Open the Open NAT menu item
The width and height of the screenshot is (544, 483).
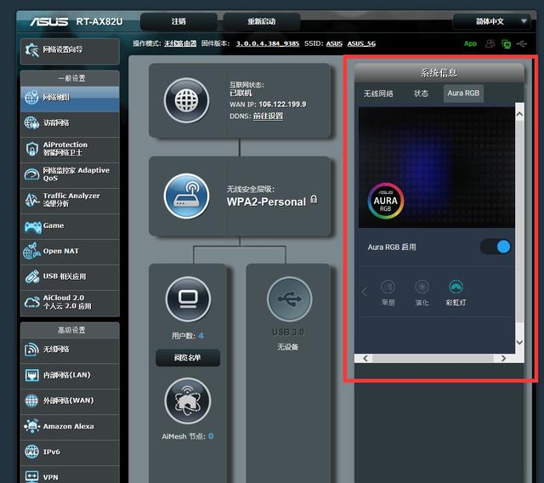point(70,252)
